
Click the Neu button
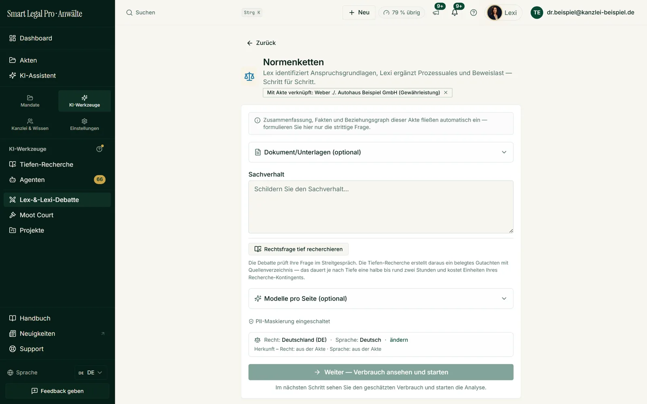(x=359, y=13)
